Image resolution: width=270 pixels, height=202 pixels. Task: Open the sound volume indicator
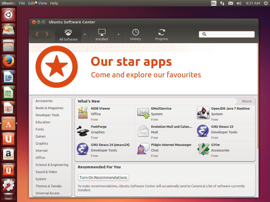[239, 3]
